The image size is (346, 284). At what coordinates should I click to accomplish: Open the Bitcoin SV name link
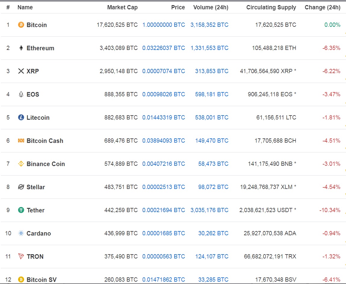pos(42,279)
